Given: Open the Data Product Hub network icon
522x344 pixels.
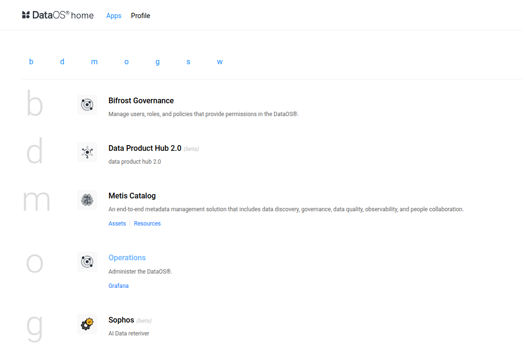Looking at the screenshot, I should (x=87, y=152).
